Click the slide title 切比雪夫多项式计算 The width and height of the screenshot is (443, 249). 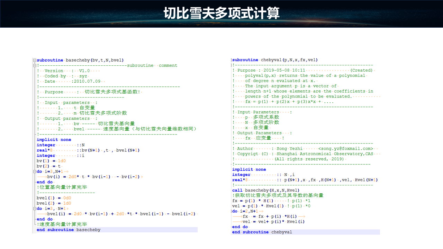(x=221, y=13)
